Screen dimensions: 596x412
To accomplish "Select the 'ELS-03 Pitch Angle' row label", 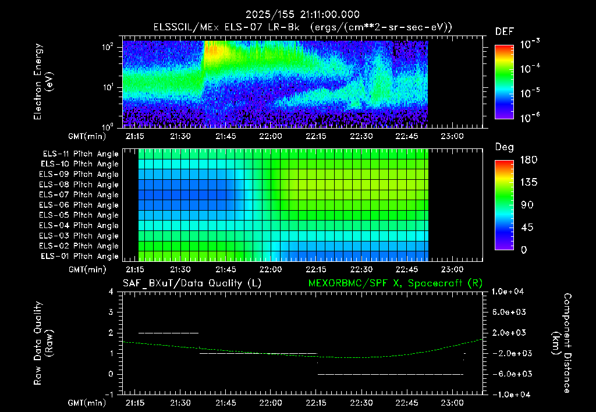I will click(x=79, y=236).
